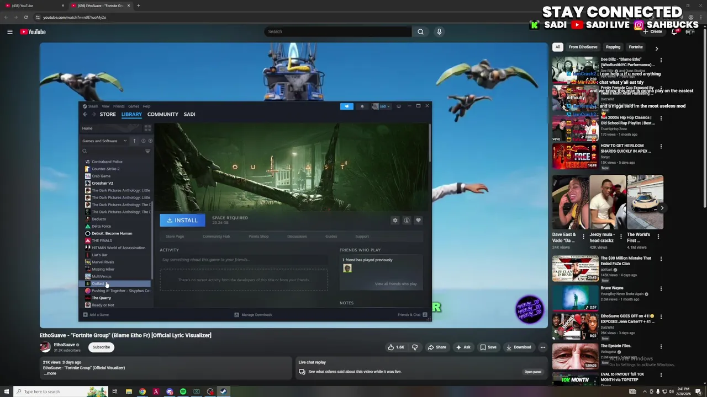The image size is (707, 397).
Task: Toggle ready-to-play filter in Steam library
Action: coord(151,141)
